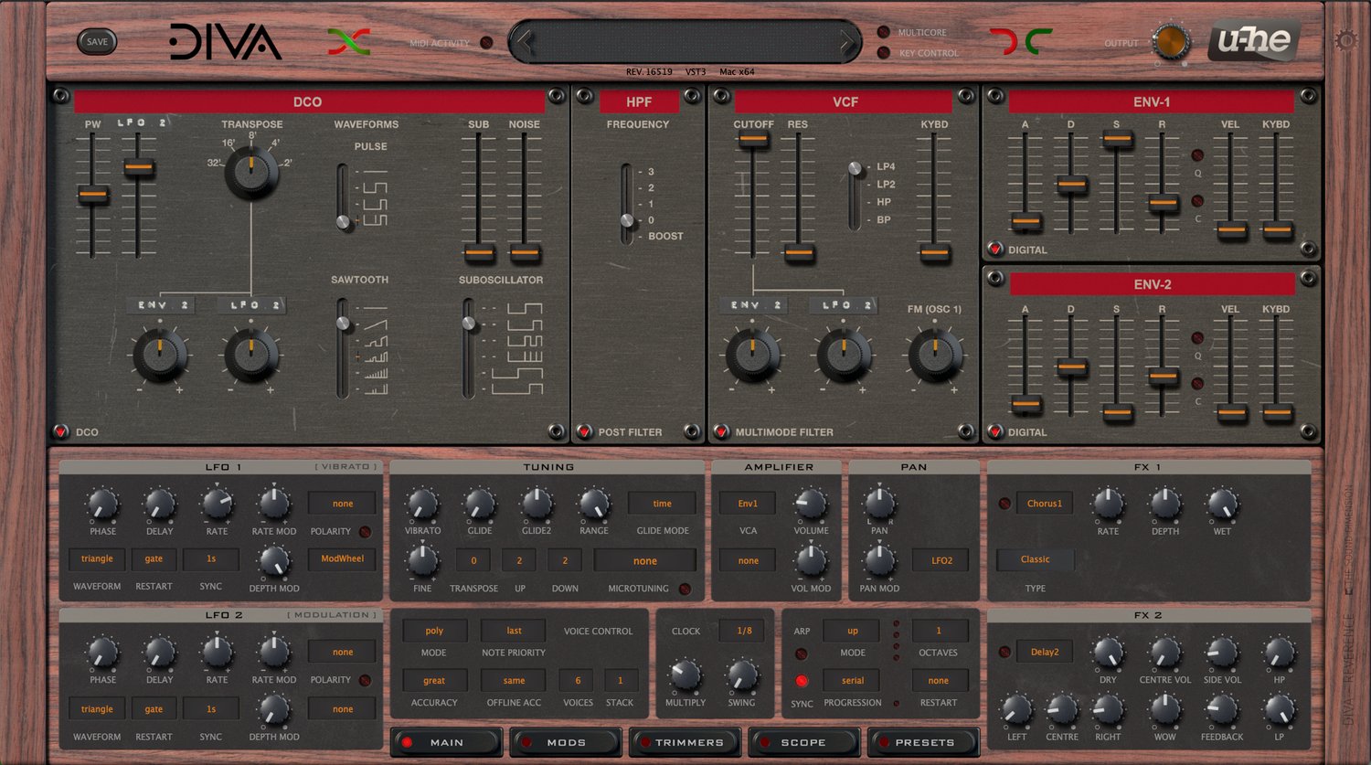Viewport: 1371px width, 765px height.
Task: Click the DIVA logo
Action: click(225, 42)
